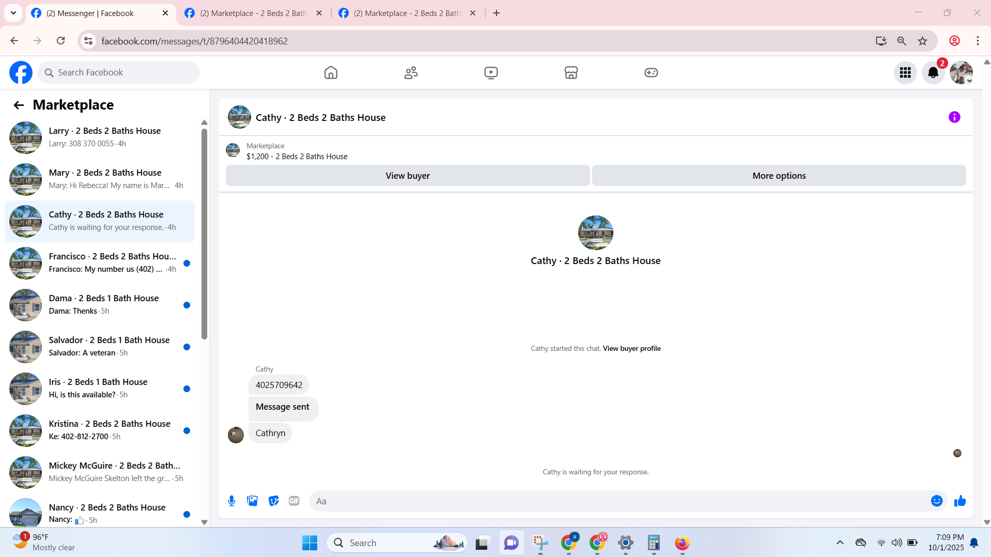Click the voice clip microphone icon
Viewport: 991px width, 557px height.
231,501
